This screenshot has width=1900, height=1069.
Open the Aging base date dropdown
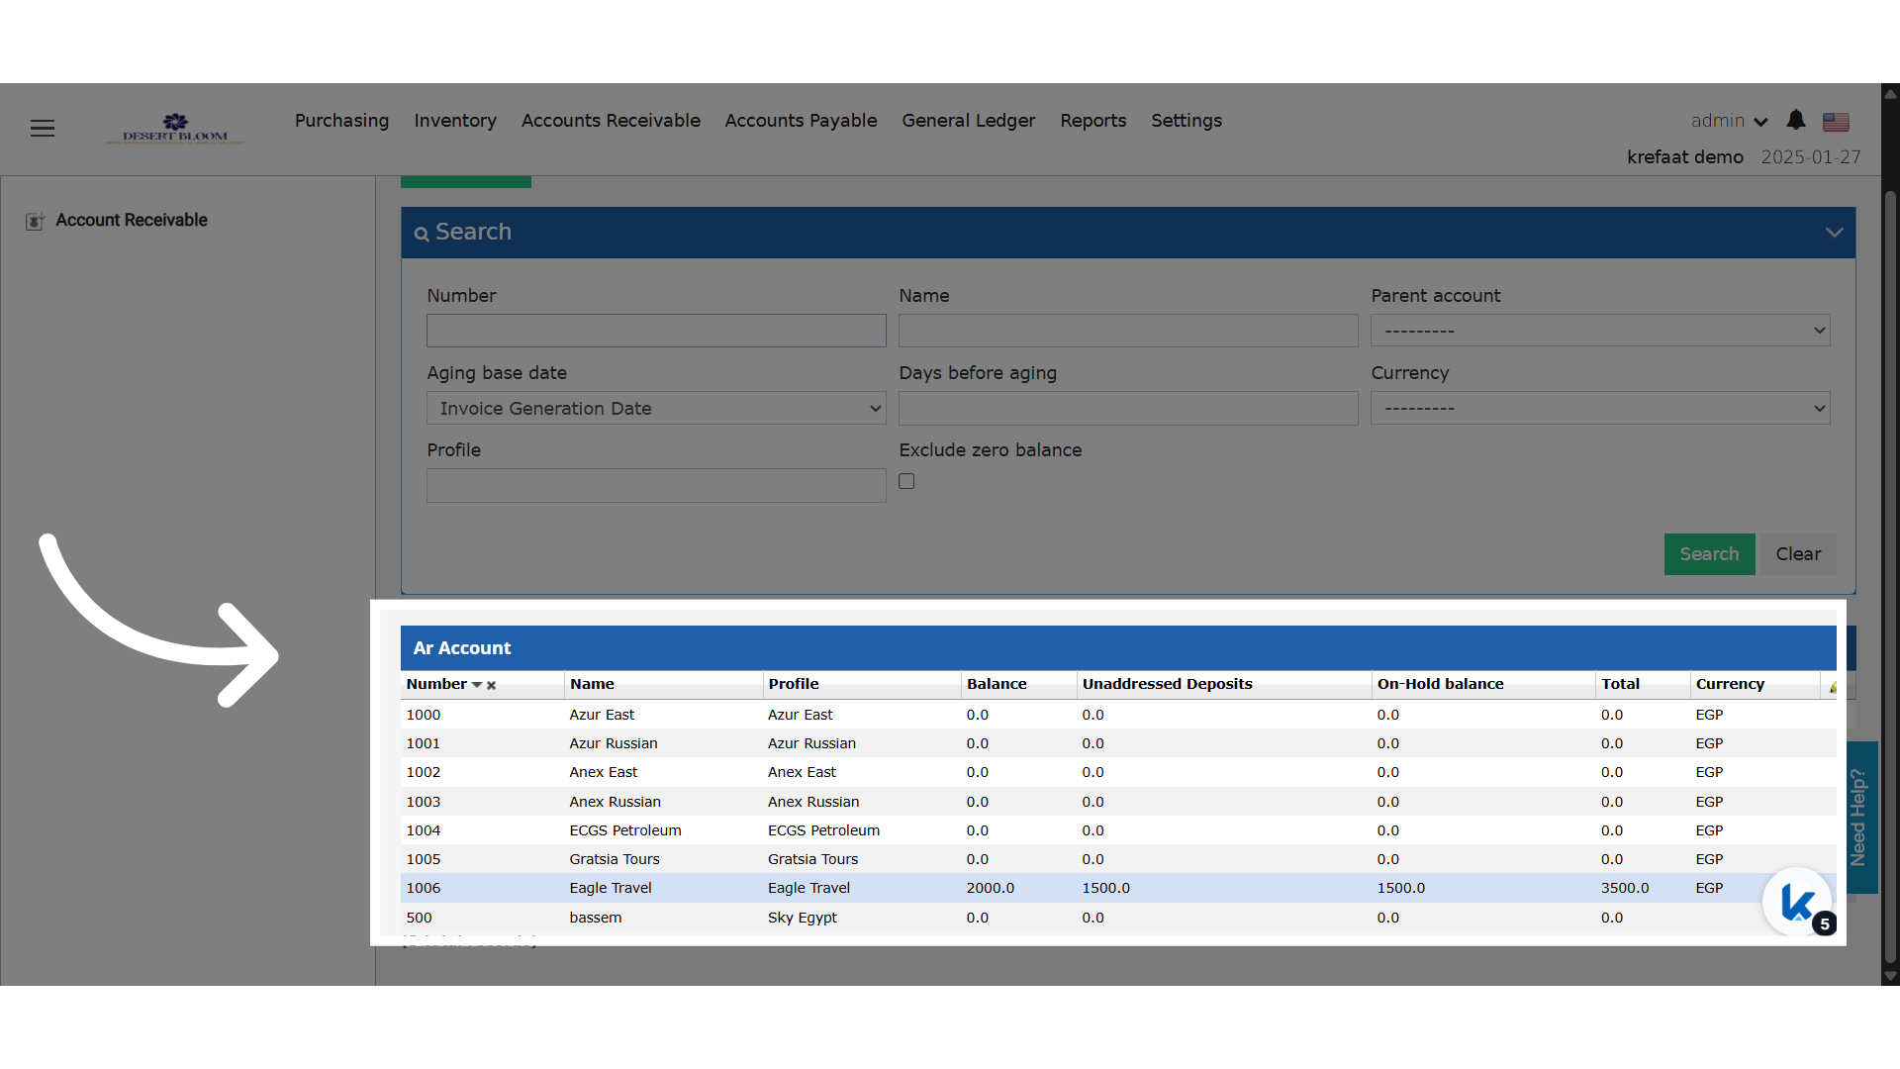656,408
